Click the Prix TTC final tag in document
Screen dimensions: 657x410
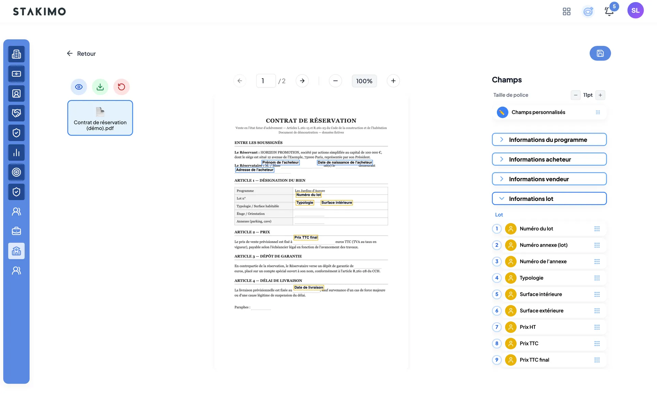click(306, 237)
